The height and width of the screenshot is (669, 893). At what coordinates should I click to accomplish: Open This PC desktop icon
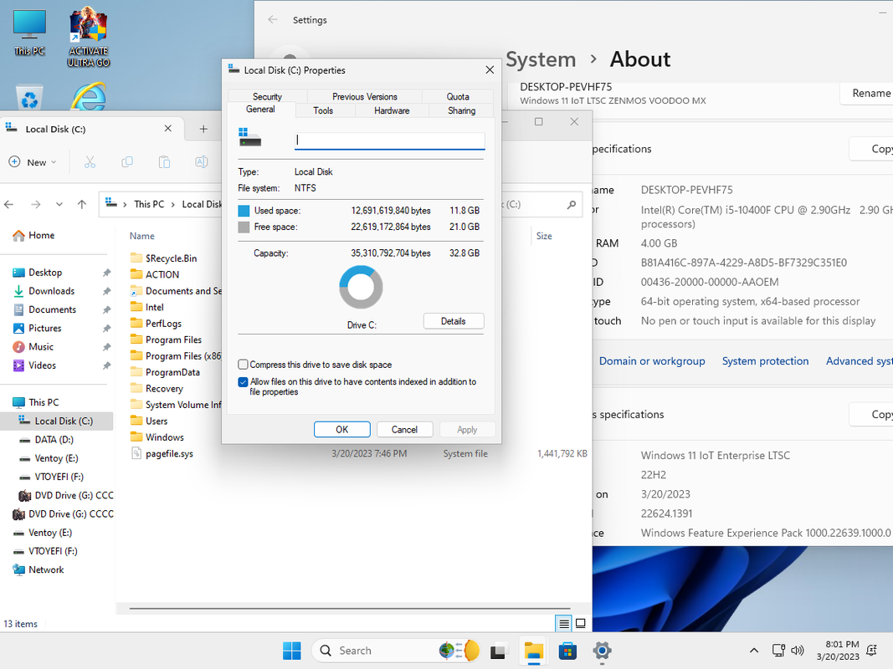tap(29, 33)
